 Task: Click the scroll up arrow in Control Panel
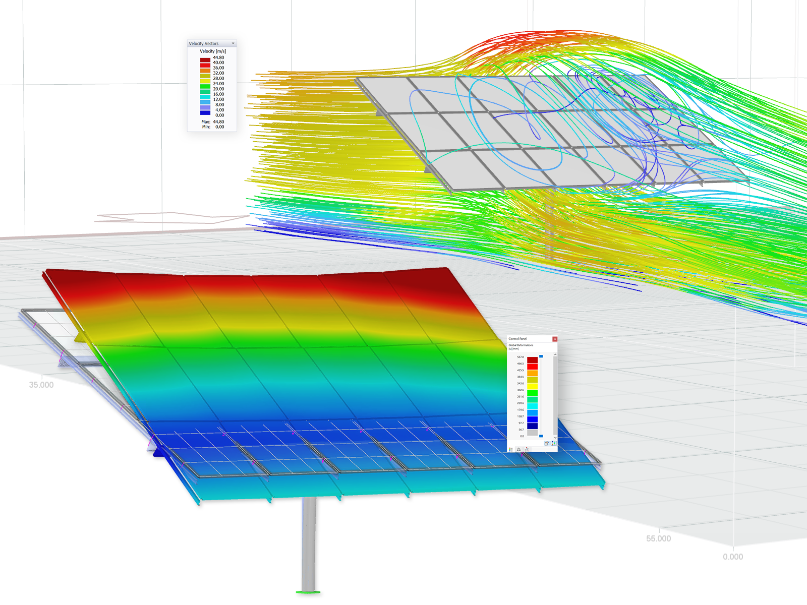click(x=555, y=354)
